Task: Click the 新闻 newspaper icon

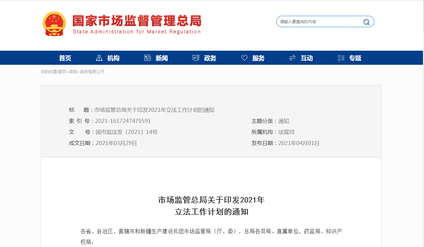Action: pyautogui.click(x=147, y=58)
